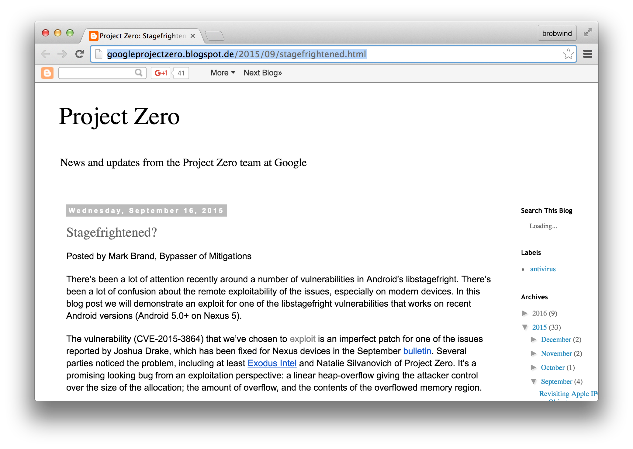Toggle fullscreen with the arrows icon
Image resolution: width=633 pixels, height=449 pixels.
(588, 32)
